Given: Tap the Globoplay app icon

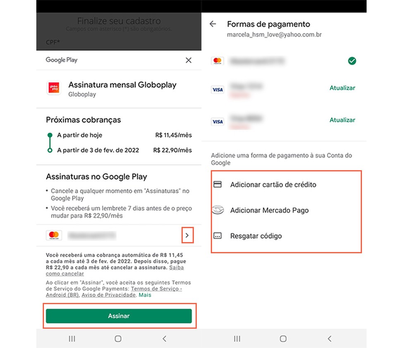Looking at the screenshot, I should point(54,88).
